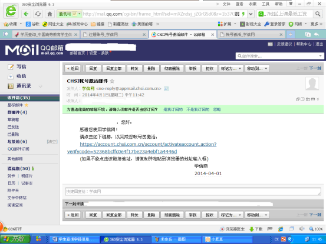Expand 移动到 dropdown in top toolbar
The image size is (326, 244).
pyautogui.click(x=257, y=68)
